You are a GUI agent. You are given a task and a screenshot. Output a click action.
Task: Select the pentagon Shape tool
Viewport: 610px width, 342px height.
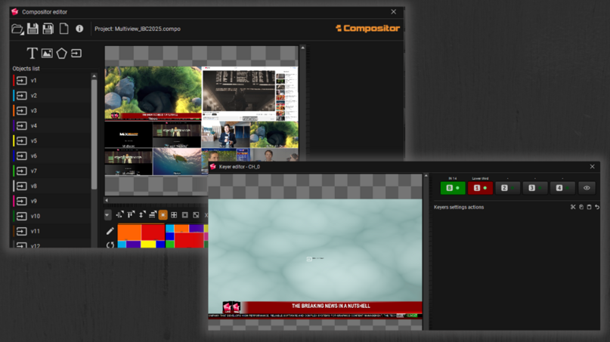coord(61,53)
